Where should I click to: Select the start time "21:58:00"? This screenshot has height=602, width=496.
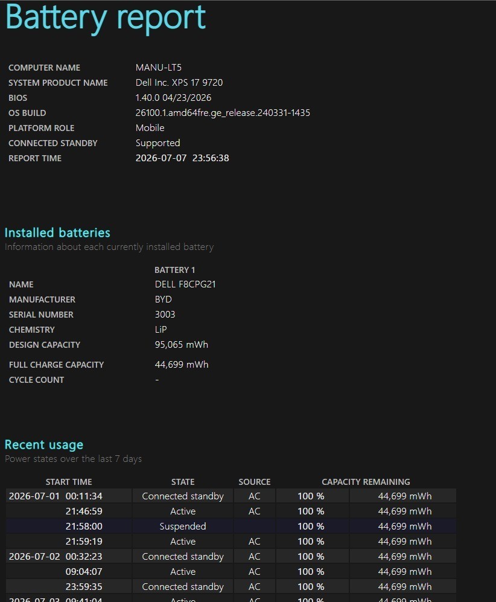click(84, 527)
